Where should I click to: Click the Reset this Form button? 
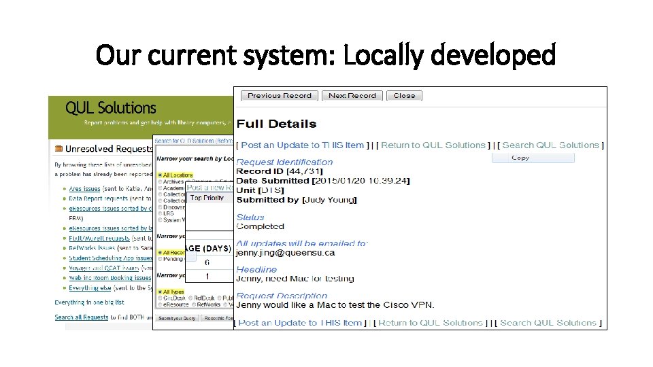[218, 318]
